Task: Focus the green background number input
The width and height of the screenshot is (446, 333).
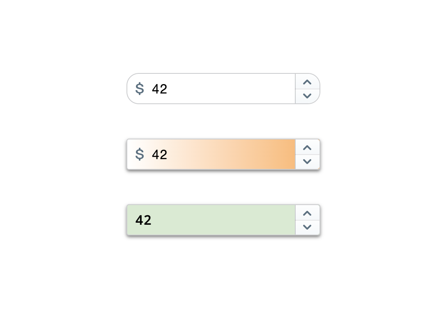Action: (x=211, y=220)
